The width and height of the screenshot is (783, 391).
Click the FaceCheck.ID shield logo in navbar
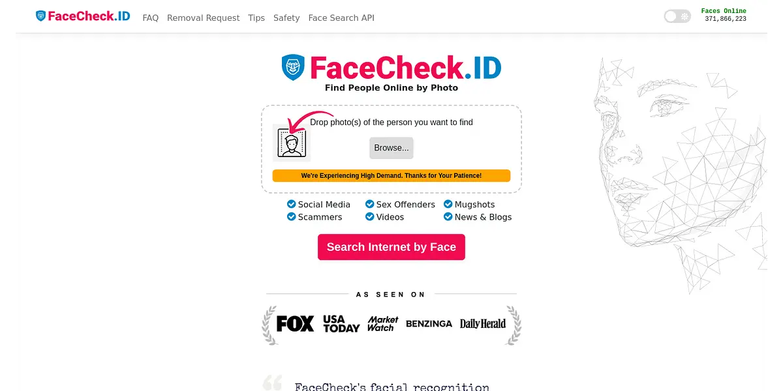pos(41,16)
